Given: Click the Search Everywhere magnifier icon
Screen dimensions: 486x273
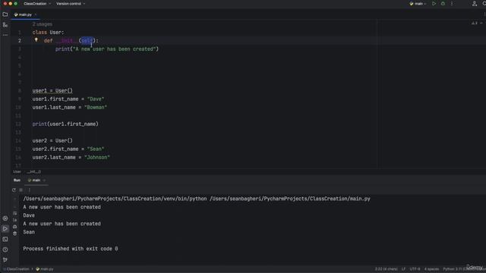Looking at the screenshot, I should pyautogui.click(x=484, y=4).
